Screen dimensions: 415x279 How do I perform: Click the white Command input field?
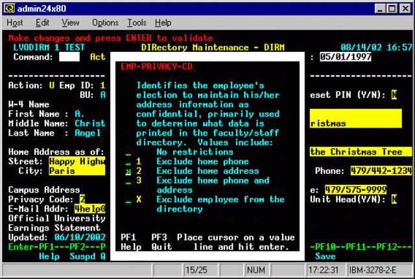[69, 56]
